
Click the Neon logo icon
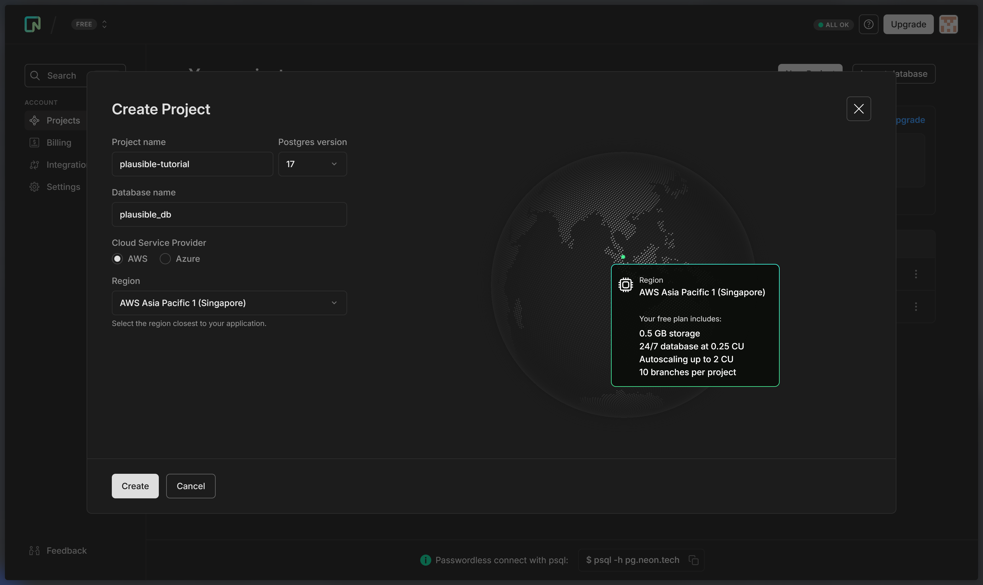point(32,24)
